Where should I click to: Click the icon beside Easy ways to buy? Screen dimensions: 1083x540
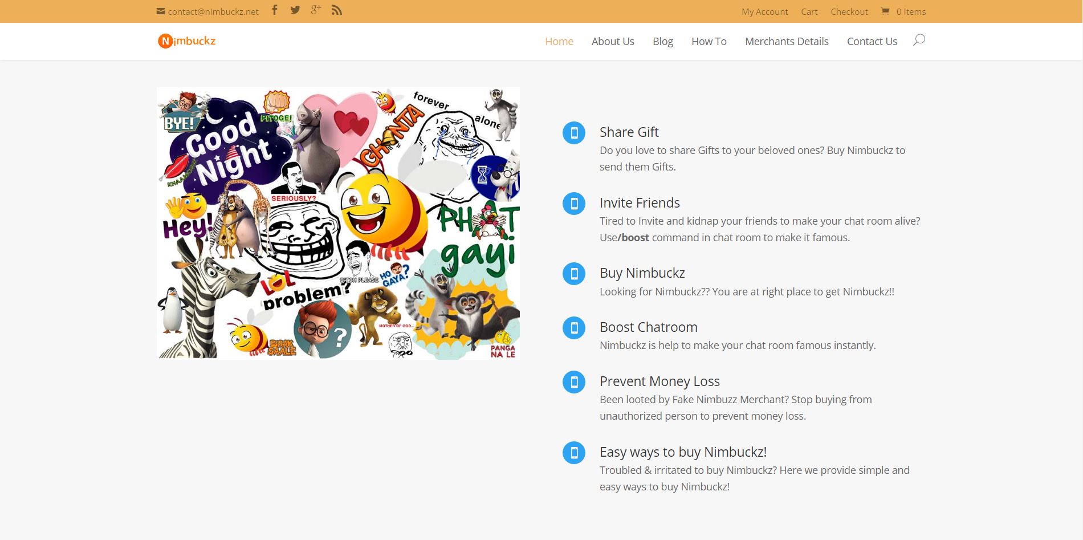click(574, 453)
